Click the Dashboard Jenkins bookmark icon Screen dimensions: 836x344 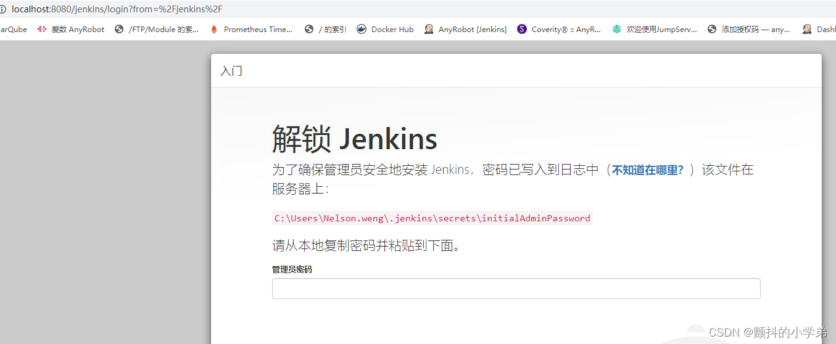(x=807, y=29)
